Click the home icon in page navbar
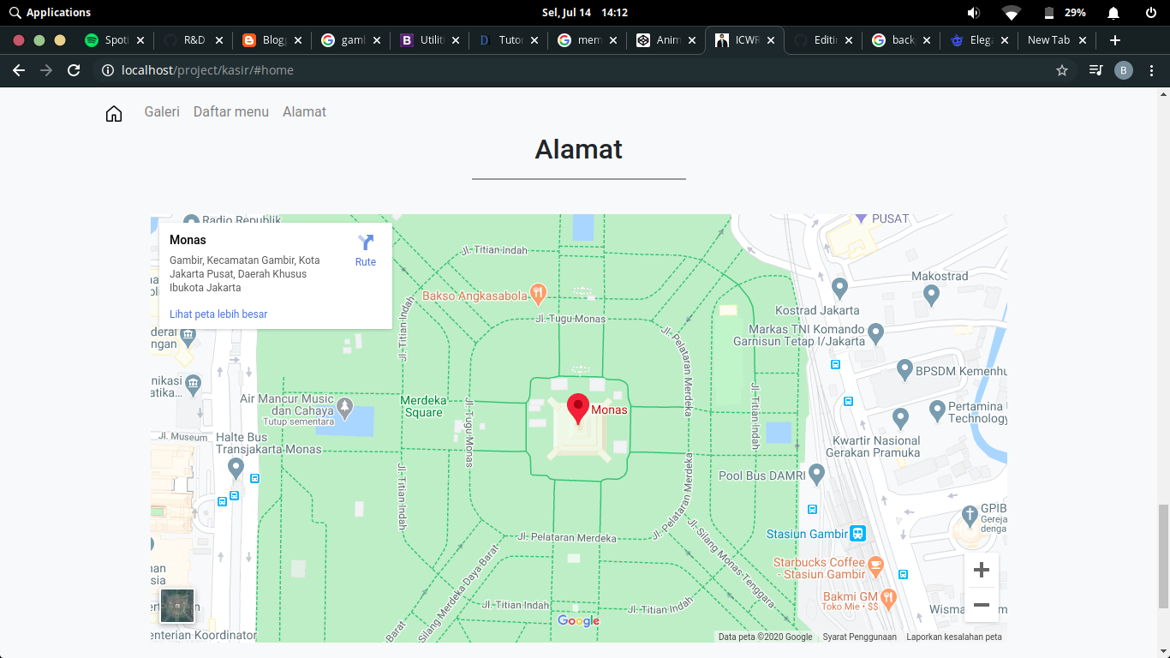Viewport: 1170px width, 658px height. coord(114,113)
